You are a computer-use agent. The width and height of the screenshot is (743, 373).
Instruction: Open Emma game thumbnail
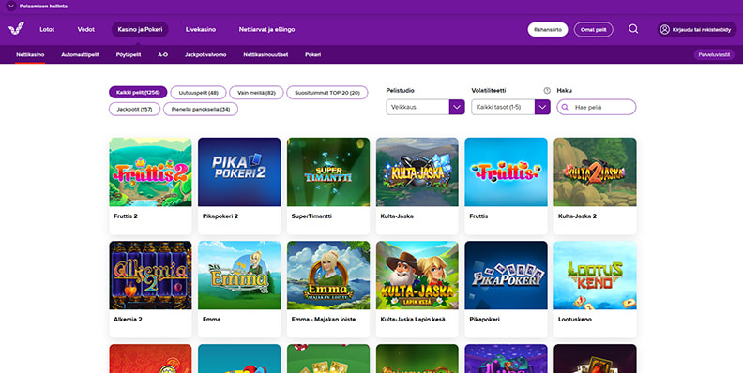point(239,276)
